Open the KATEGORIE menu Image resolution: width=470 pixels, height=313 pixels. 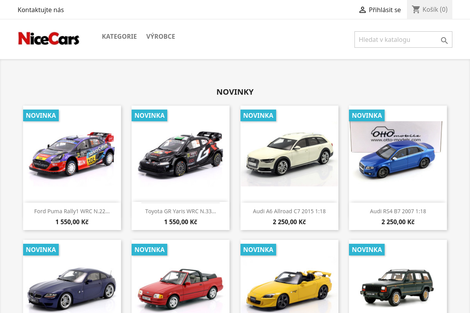tap(119, 36)
